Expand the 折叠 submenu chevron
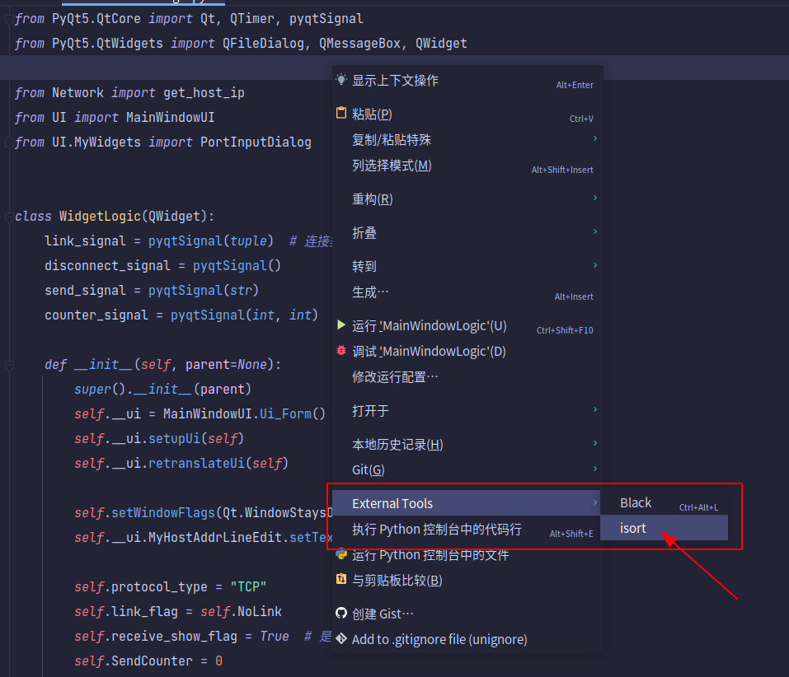789x677 pixels. tap(594, 232)
